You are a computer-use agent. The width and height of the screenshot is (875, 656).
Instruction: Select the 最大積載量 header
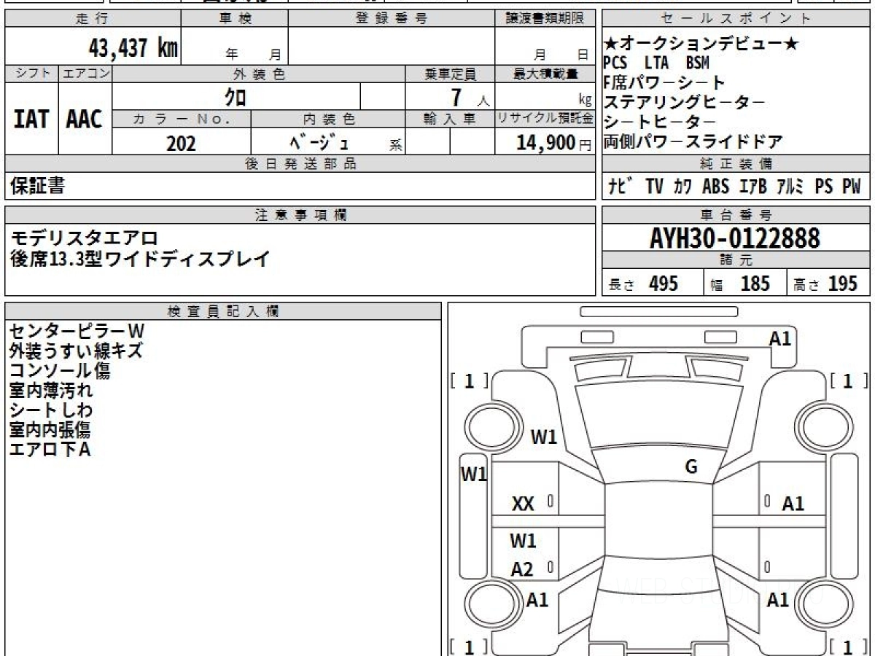(x=545, y=74)
